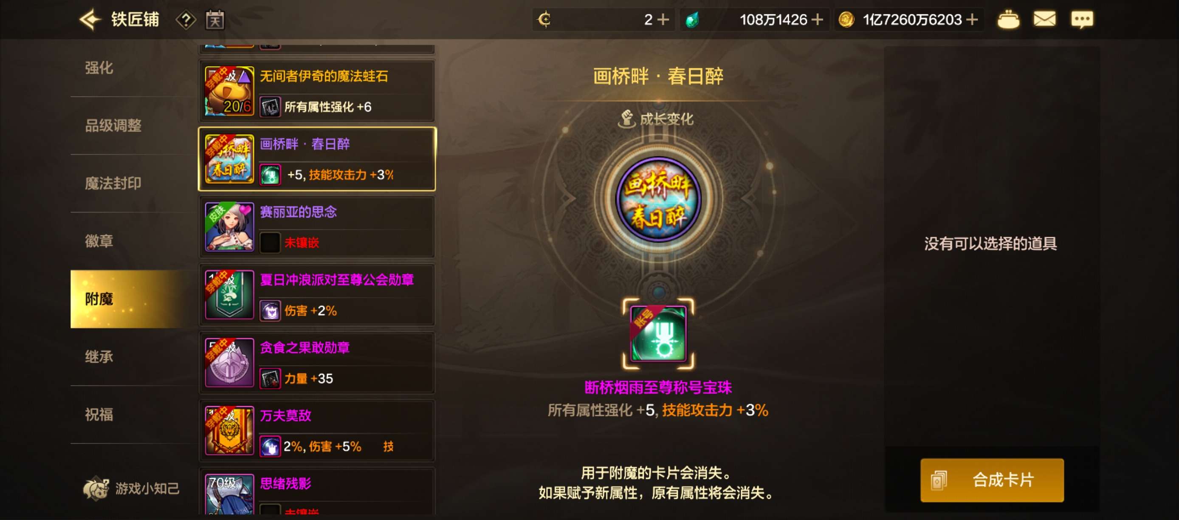Click the piggy bank pot icon
This screenshot has height=520, width=1179.
[1008, 20]
